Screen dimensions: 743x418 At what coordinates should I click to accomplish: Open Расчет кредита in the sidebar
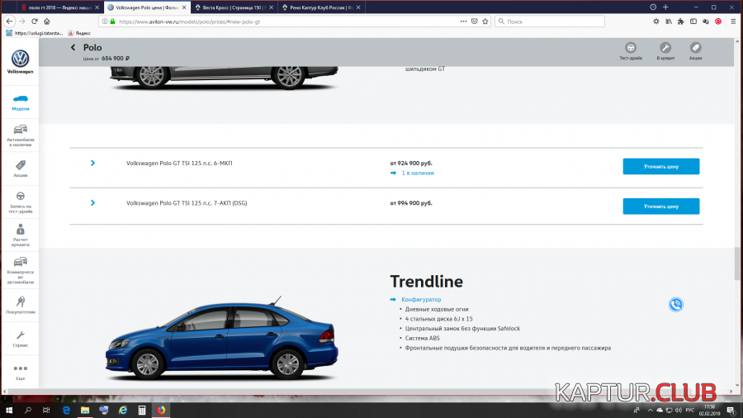[21, 235]
